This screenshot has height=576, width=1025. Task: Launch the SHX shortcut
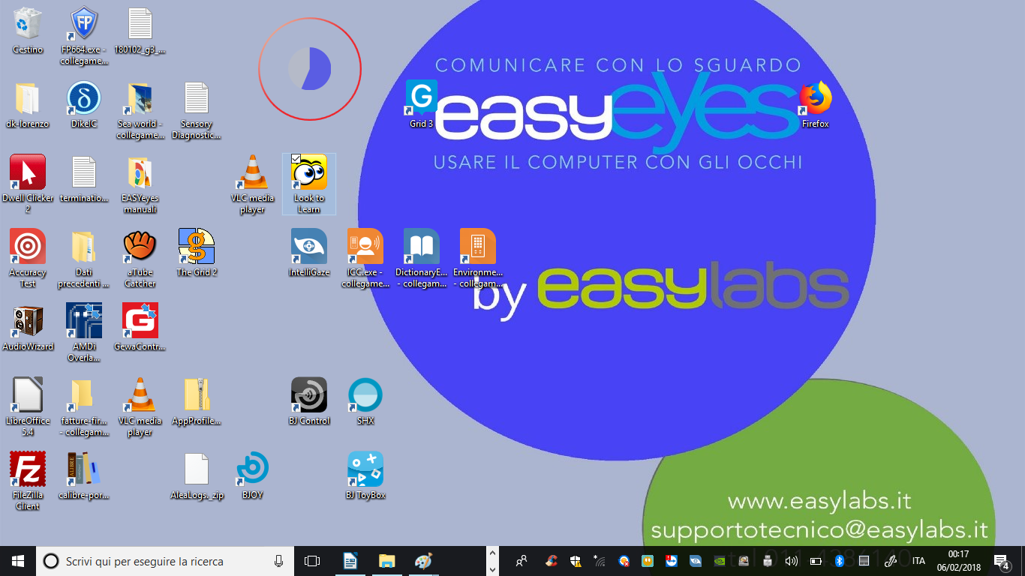point(365,402)
